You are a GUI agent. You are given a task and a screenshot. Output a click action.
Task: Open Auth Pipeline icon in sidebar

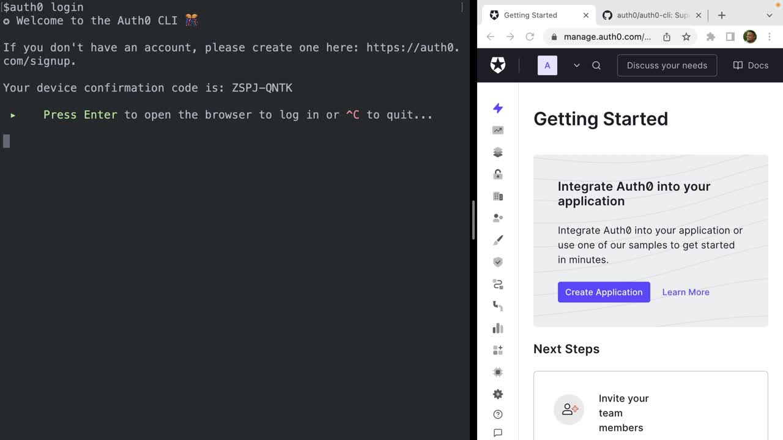pos(498,306)
